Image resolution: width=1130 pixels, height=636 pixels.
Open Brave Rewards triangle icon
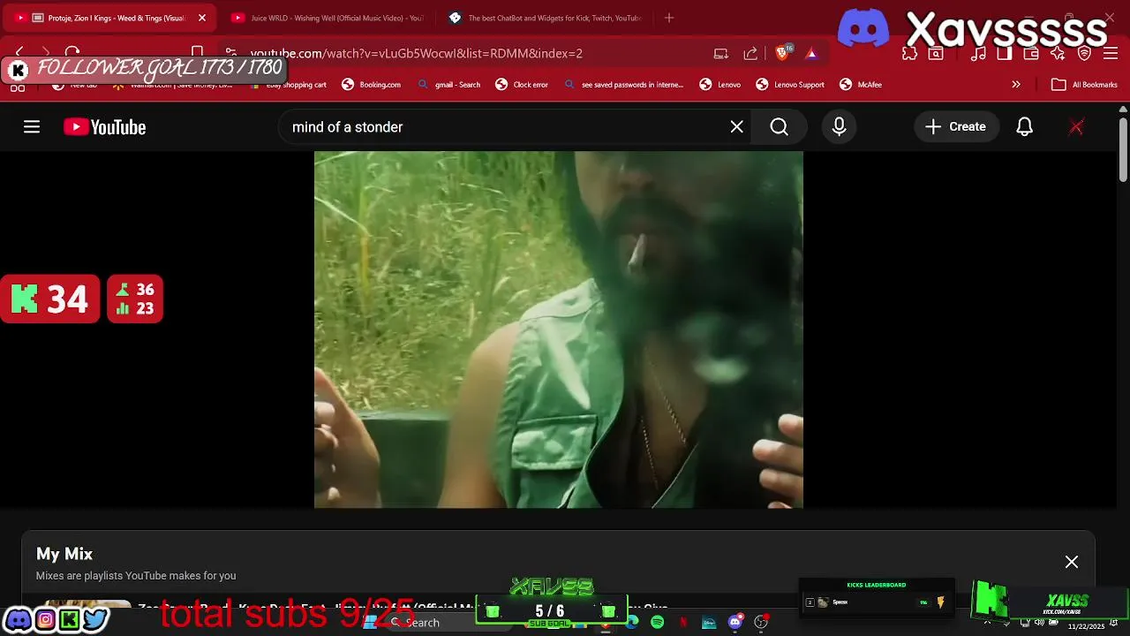[811, 53]
